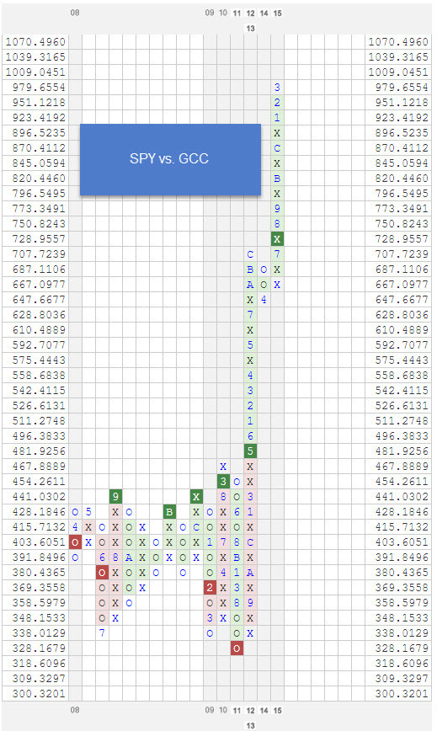Viewport: 437px width, 731px height.
Task: Select the red 2 cell in the 369.3558 row
Action: pyautogui.click(x=210, y=588)
